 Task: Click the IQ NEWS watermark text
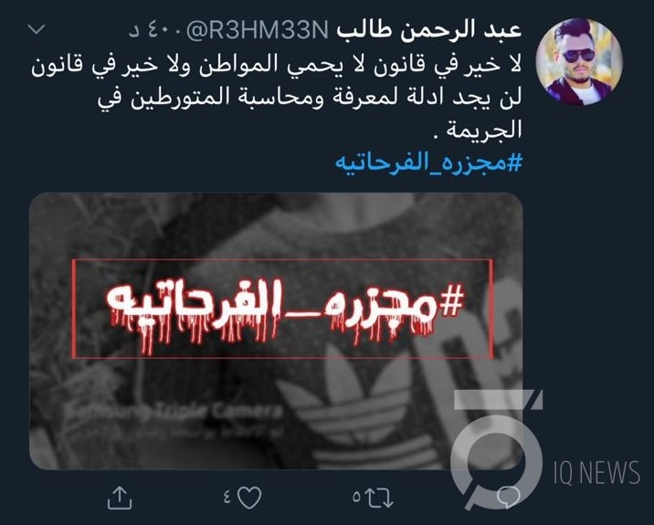[596, 472]
